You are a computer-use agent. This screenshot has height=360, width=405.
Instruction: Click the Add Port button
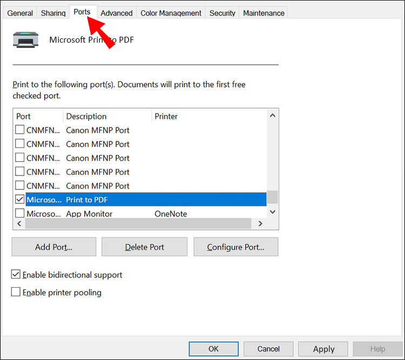53,247
